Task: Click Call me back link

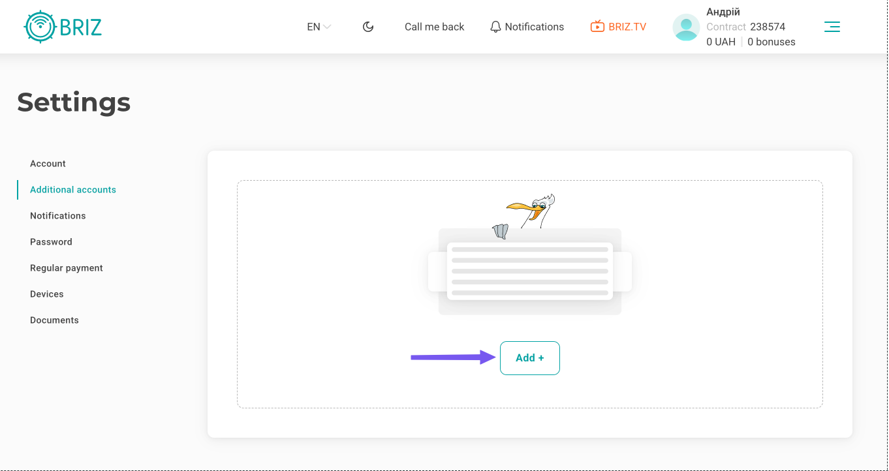Action: pyautogui.click(x=434, y=27)
